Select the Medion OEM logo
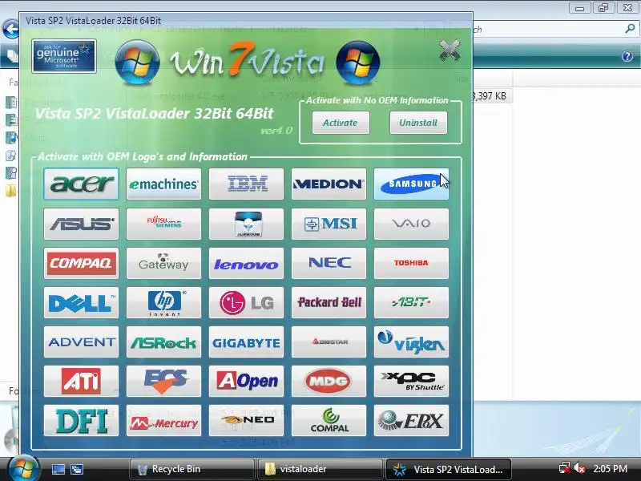641x481 pixels. click(329, 184)
